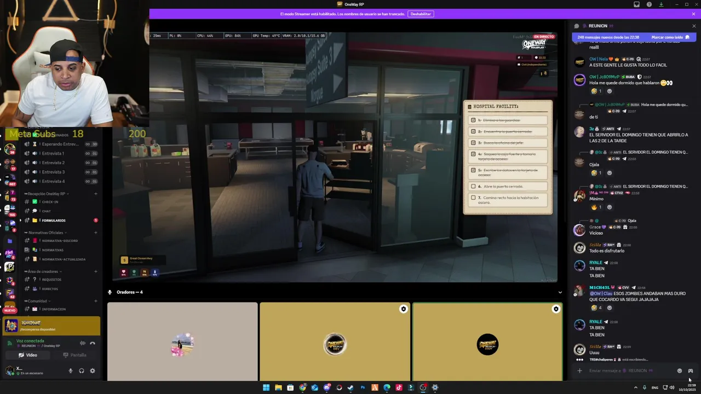Screen dimensions: 701x394
Task: Collapse Área de creadores category
Action: point(44,271)
